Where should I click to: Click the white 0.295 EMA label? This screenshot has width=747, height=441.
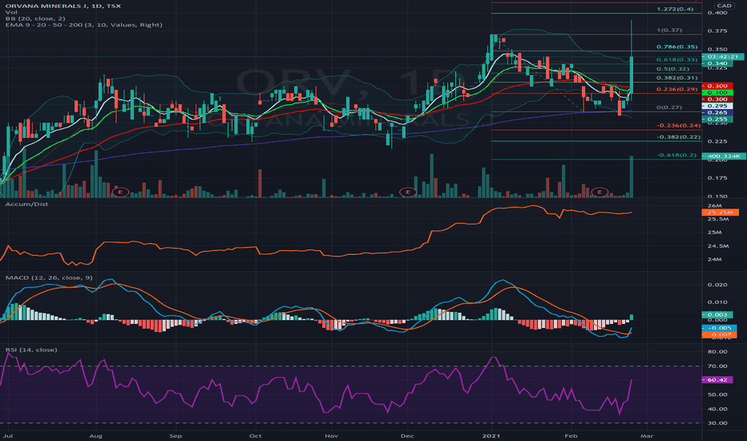[x=717, y=106]
